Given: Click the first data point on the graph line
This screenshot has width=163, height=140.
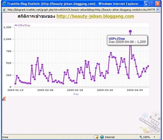Looking at the screenshot, I should pos(15,83).
